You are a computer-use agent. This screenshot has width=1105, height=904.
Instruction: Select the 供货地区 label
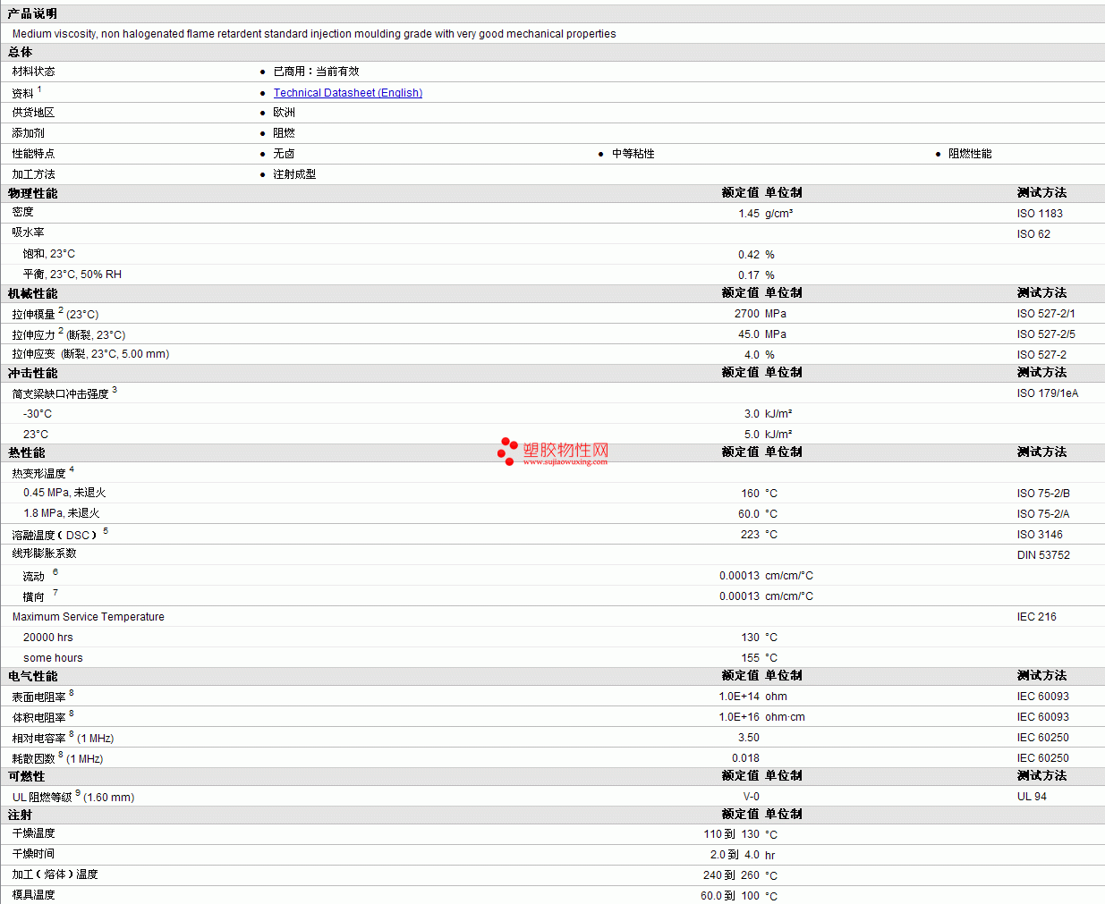[x=33, y=113]
